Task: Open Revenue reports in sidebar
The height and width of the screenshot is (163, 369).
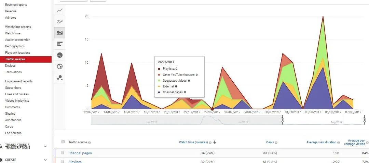Action: point(16,5)
